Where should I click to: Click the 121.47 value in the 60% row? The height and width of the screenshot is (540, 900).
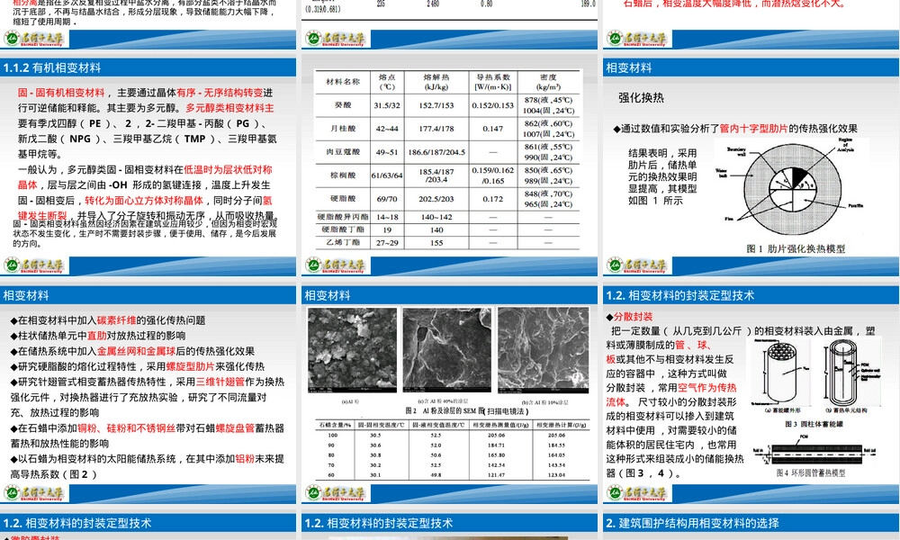pyautogui.click(x=497, y=475)
